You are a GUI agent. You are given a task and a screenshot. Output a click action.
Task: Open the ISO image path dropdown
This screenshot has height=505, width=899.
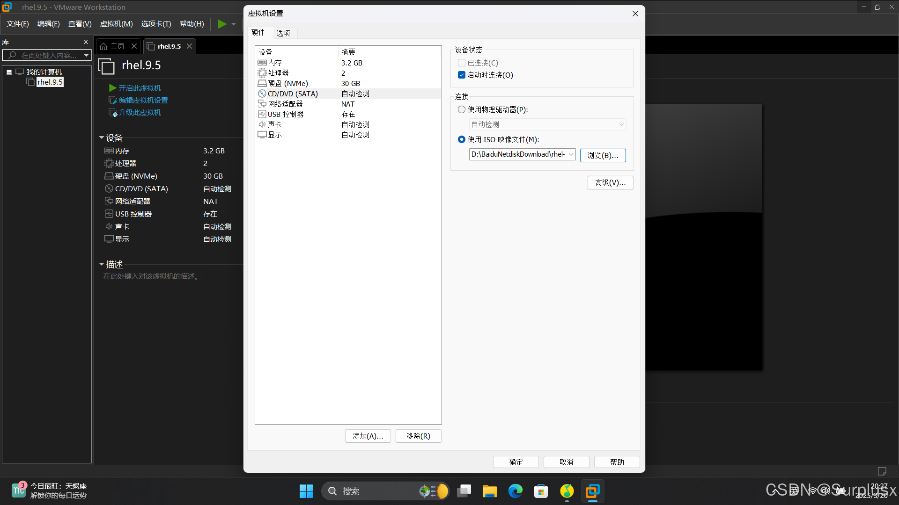[x=571, y=154]
